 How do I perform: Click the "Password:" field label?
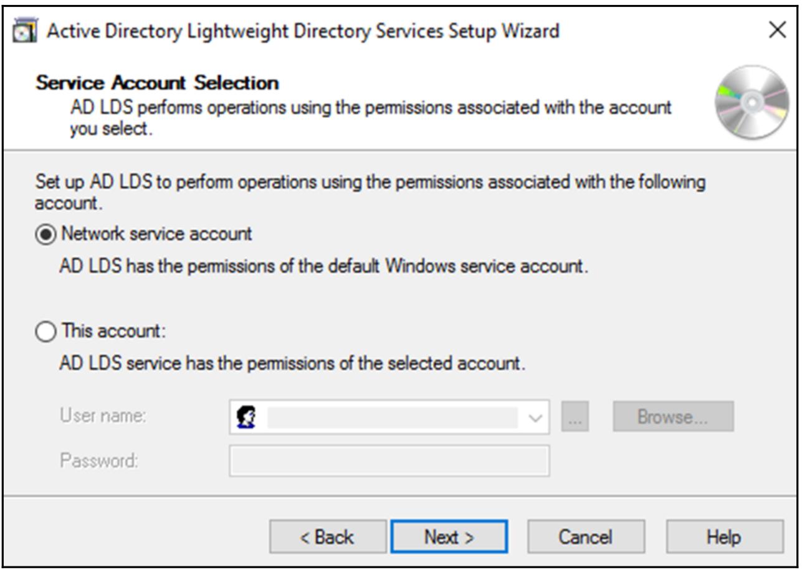tap(99, 461)
